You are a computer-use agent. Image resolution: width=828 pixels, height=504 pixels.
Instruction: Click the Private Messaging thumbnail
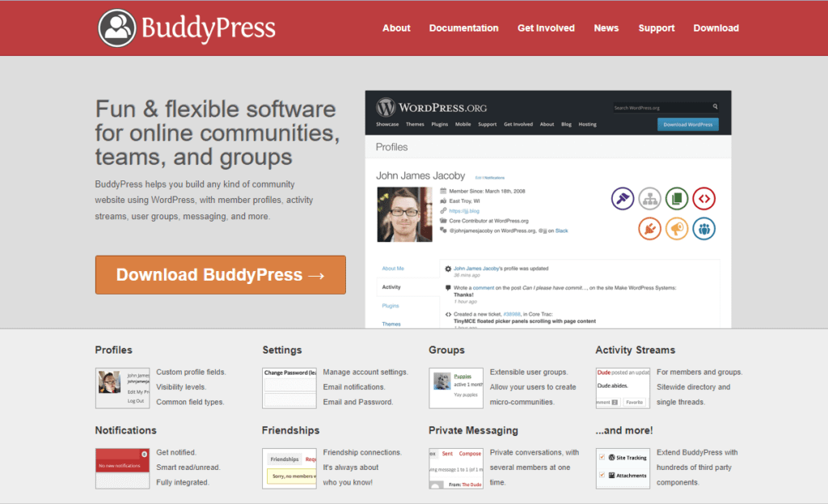click(x=456, y=468)
